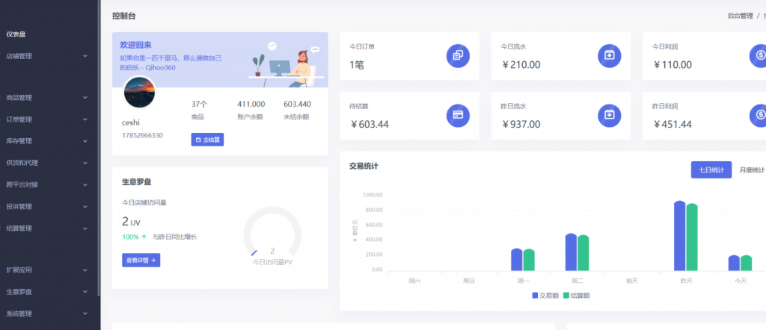The height and width of the screenshot is (330, 766).
Task: Click the ￥210.00 amount
Action: pyautogui.click(x=521, y=65)
